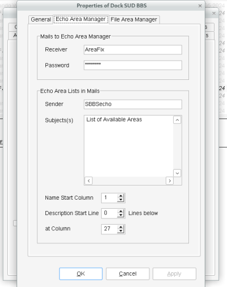Click the Apply button
This screenshot has height=287, width=227.
(x=174, y=273)
